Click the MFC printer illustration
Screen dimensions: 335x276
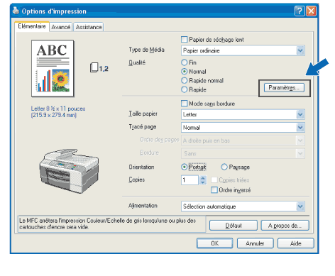(x=69, y=171)
